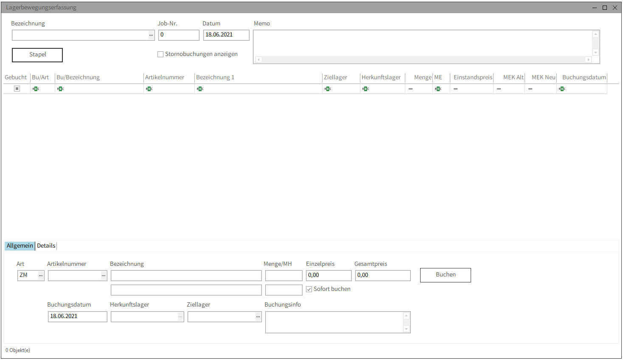Click the equals filter icon under MEK Alt

[499, 89]
